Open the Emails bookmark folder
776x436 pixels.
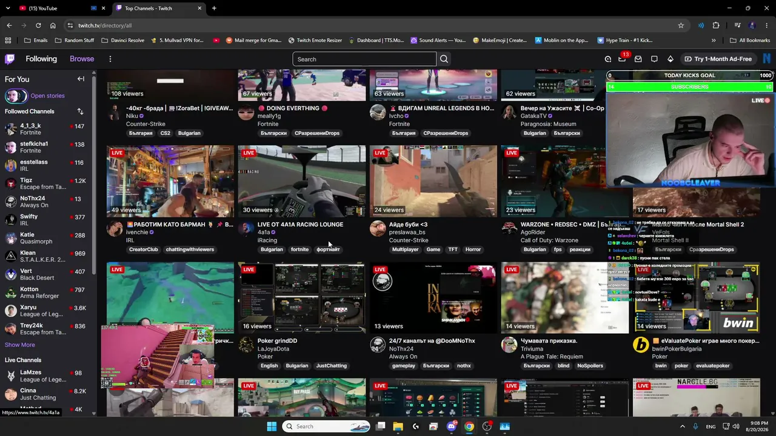(x=36, y=41)
